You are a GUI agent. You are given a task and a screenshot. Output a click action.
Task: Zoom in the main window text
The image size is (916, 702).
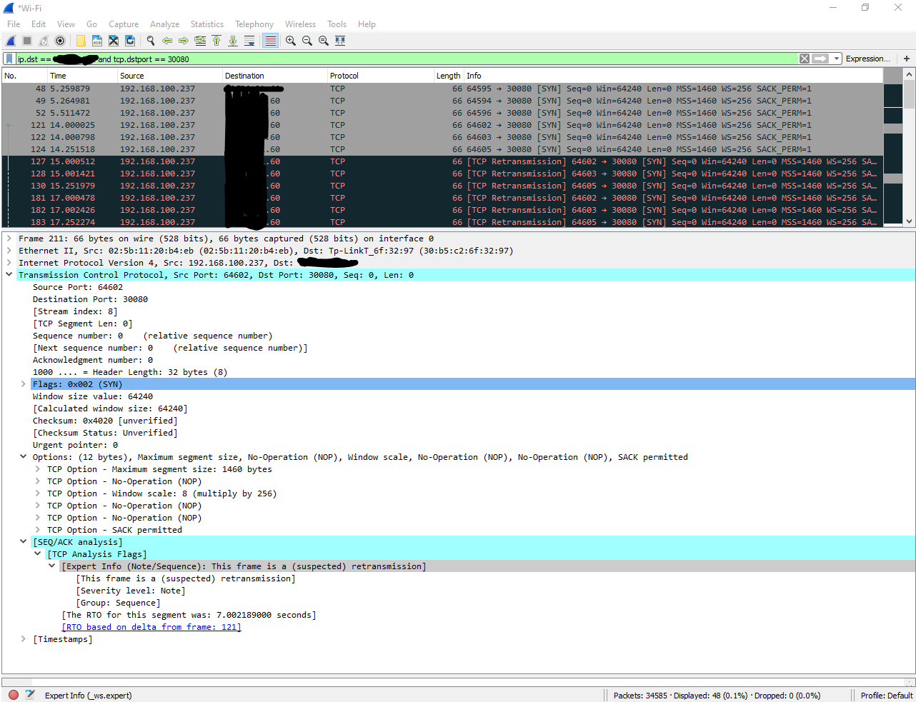pos(291,41)
